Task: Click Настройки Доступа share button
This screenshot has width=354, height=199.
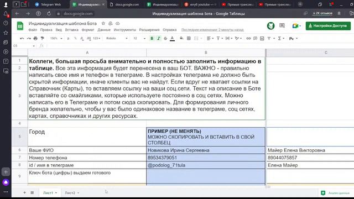Action: click(328, 26)
